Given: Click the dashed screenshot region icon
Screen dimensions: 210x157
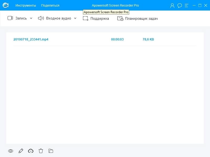Looking at the screenshot, I should click(86, 18).
